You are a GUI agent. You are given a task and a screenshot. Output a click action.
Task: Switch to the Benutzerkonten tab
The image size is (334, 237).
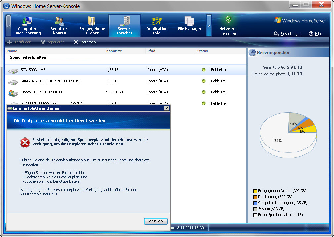click(x=60, y=25)
